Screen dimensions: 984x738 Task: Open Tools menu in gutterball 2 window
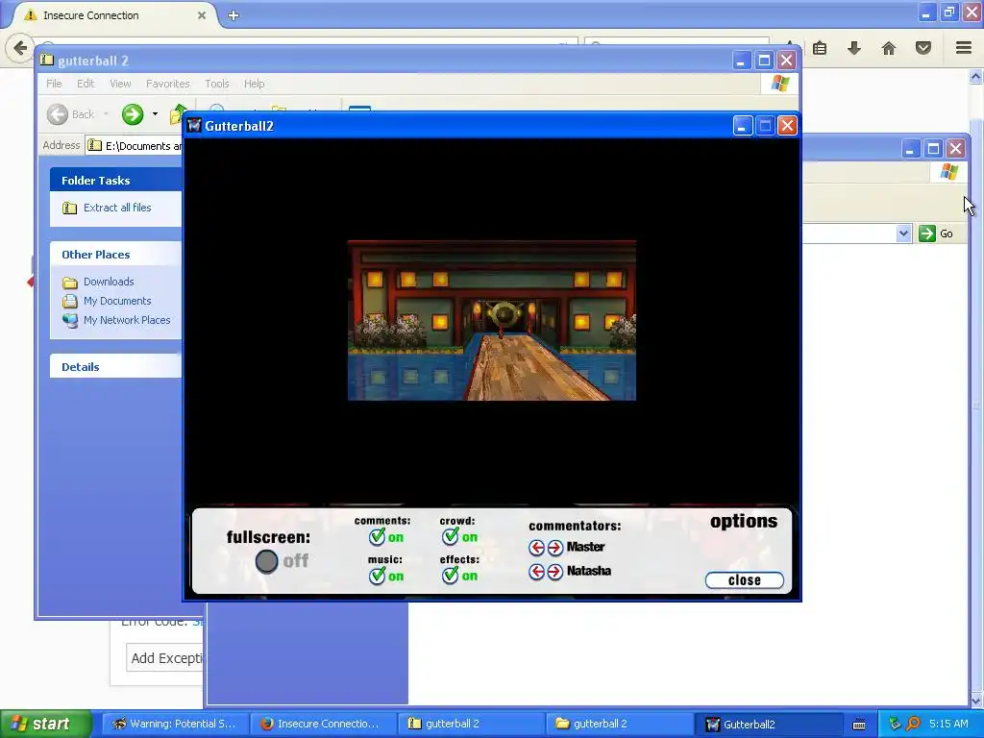(217, 84)
